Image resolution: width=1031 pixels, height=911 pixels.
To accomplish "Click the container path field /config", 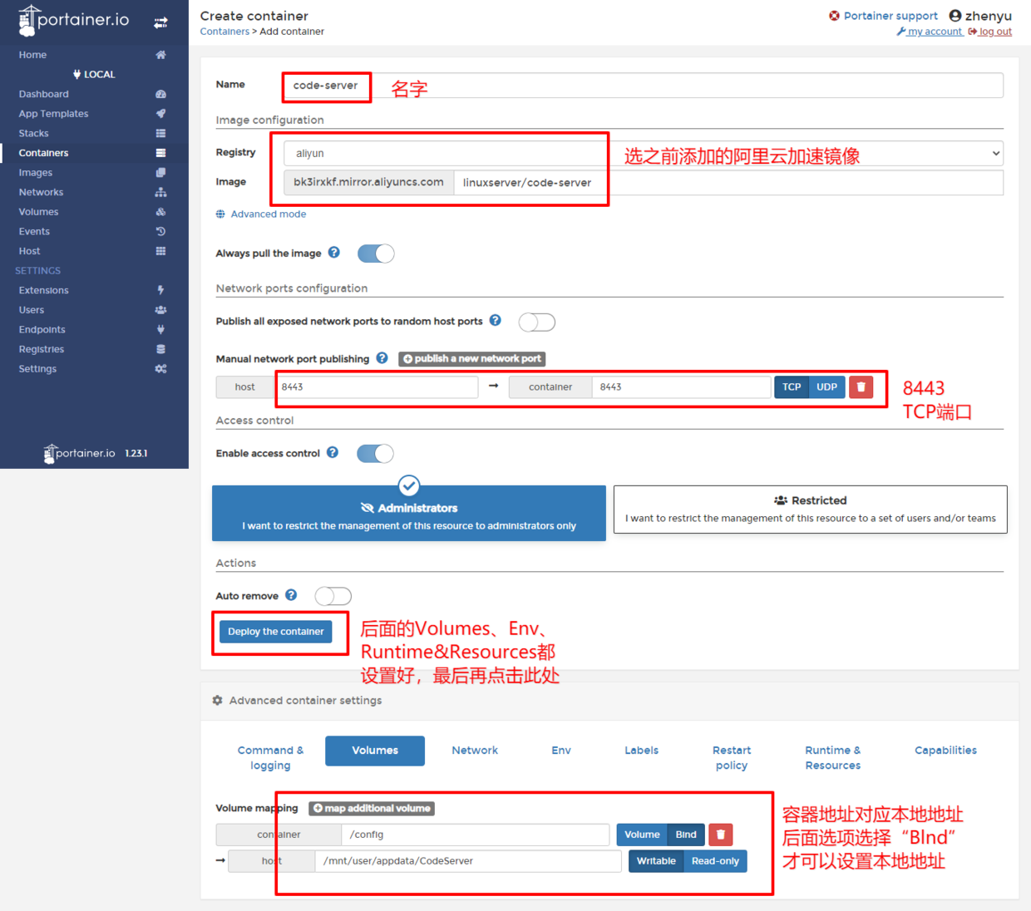I will (476, 835).
